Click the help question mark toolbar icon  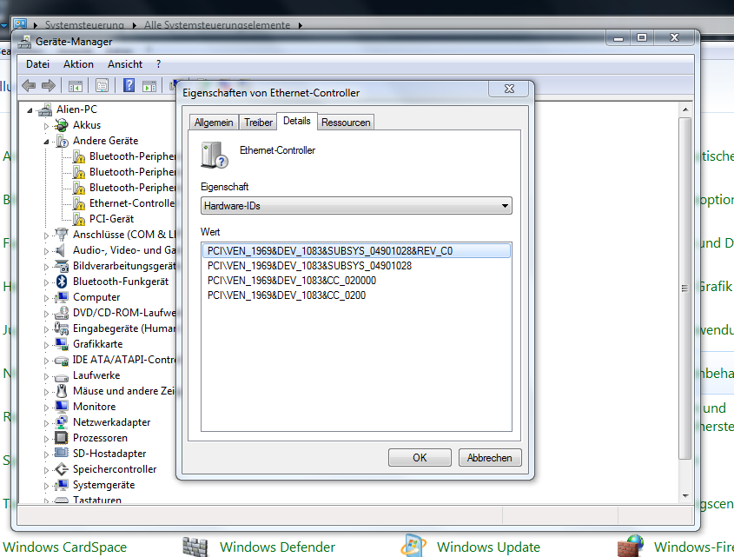point(129,85)
